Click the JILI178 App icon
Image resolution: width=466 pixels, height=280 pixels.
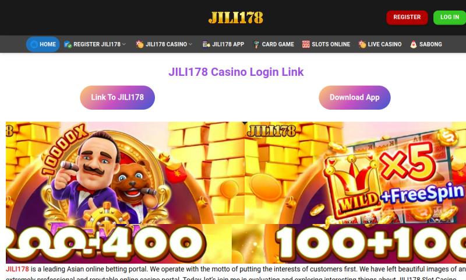pos(206,44)
